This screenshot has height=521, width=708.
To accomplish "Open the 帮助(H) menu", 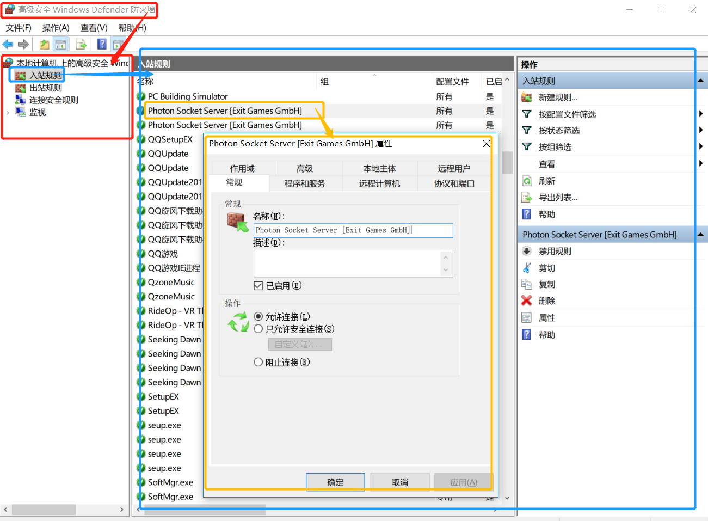I will 132,28.
